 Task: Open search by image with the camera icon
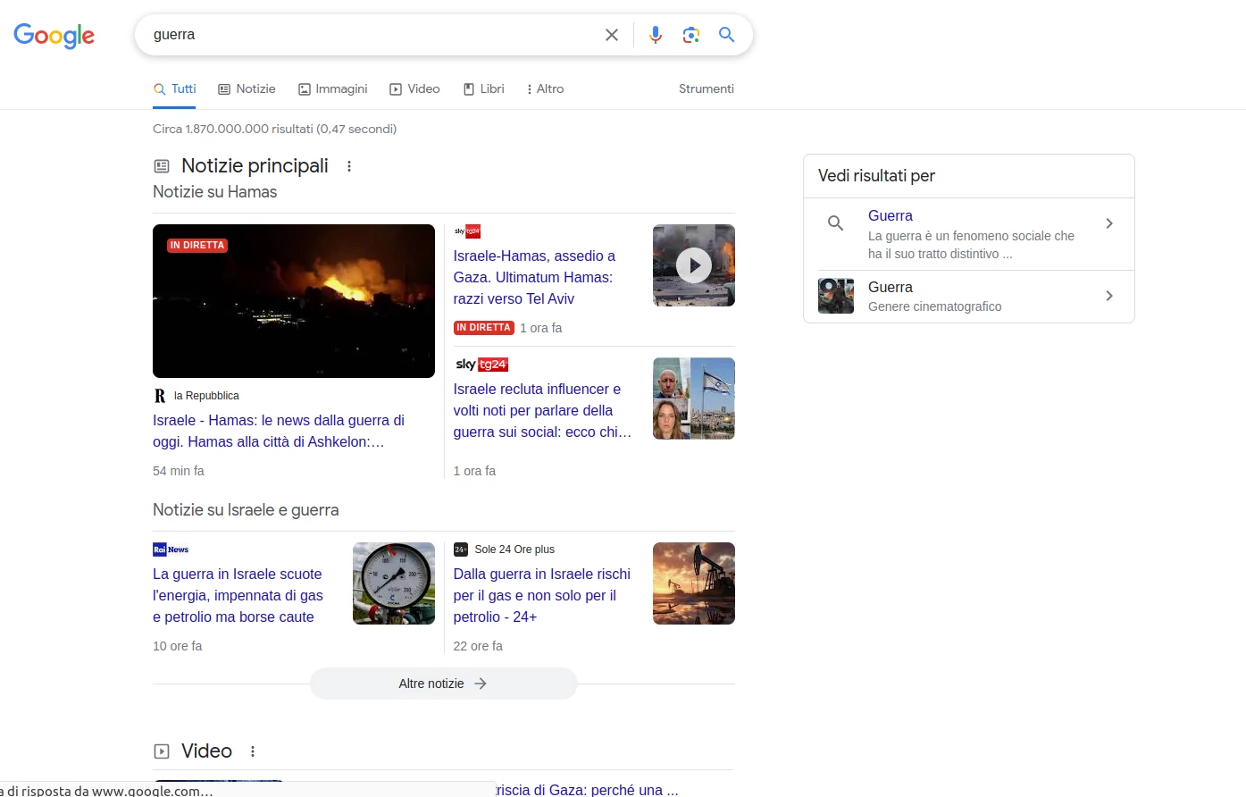click(x=690, y=35)
